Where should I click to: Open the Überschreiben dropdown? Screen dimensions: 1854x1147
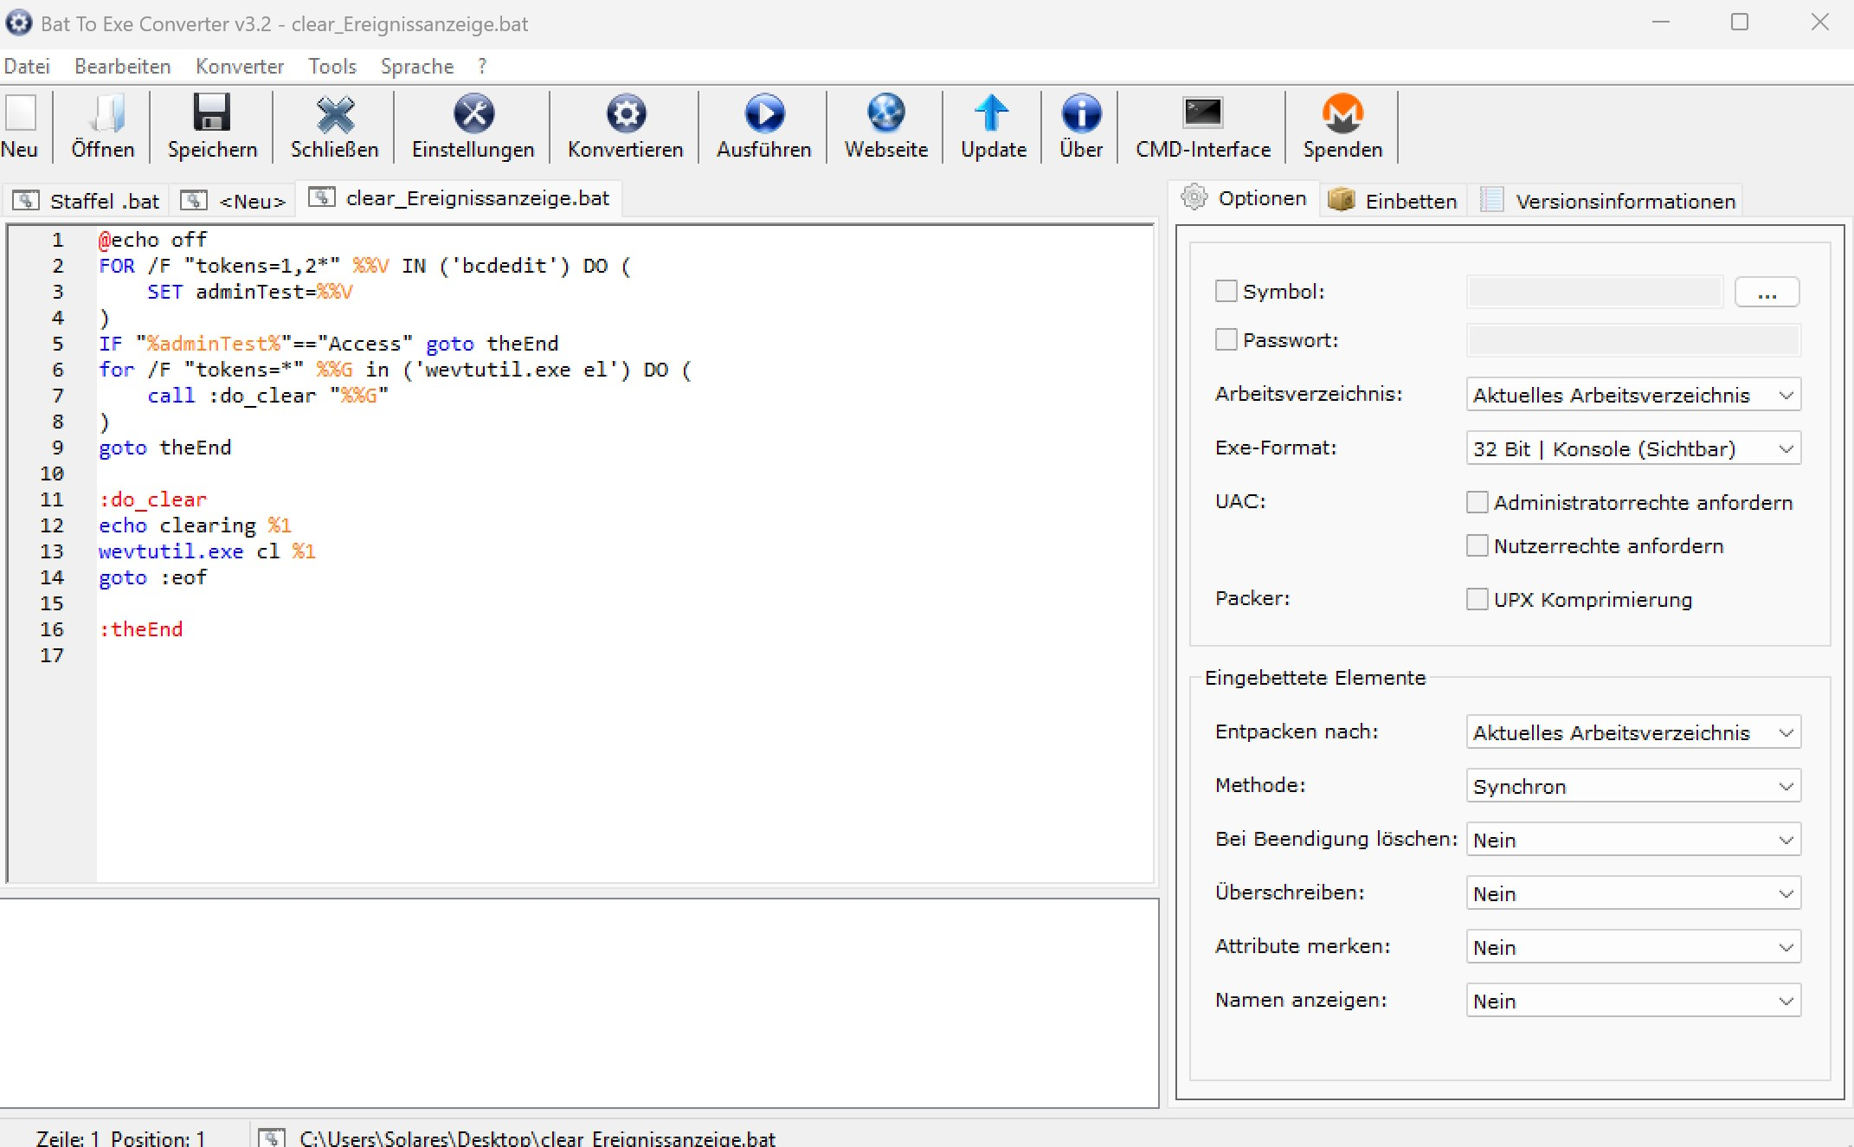point(1633,893)
